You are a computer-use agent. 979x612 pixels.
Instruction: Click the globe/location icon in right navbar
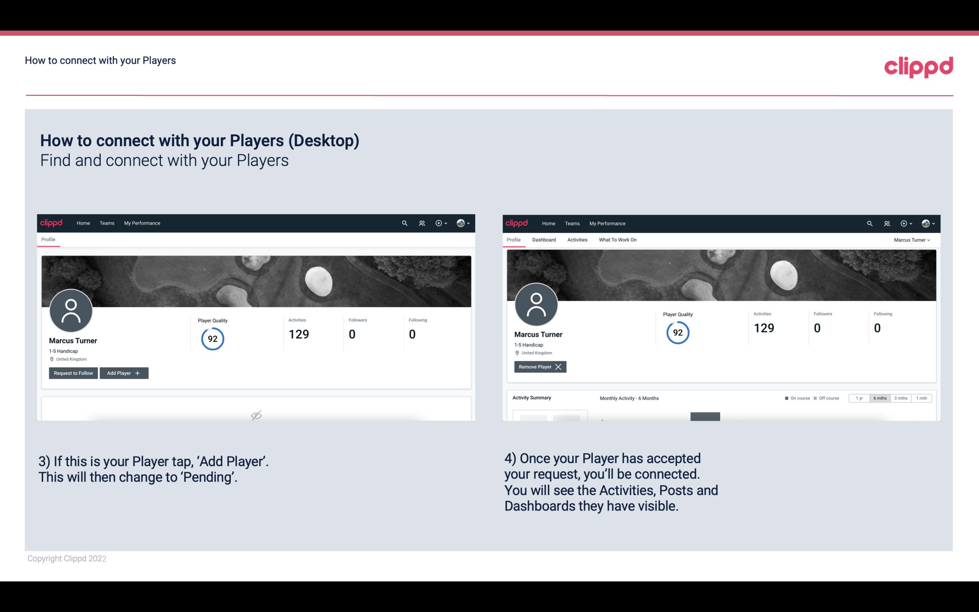coord(926,223)
